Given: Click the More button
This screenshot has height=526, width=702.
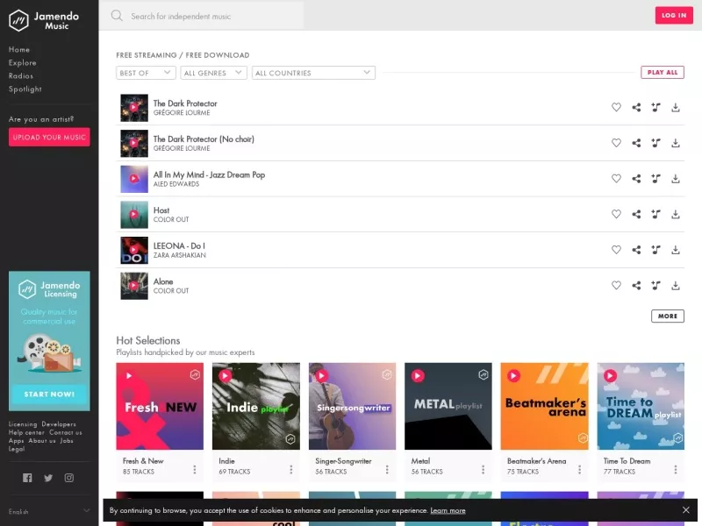Looking at the screenshot, I should pyautogui.click(x=668, y=316).
